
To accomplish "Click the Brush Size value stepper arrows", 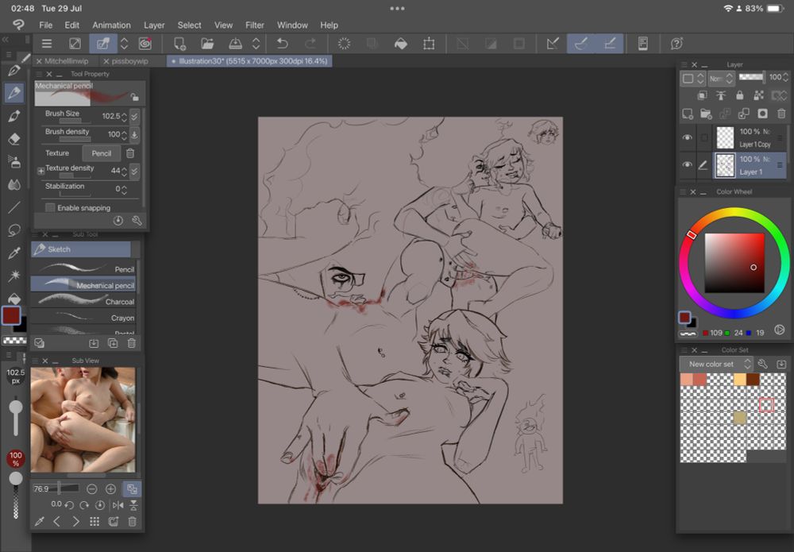I will click(124, 117).
